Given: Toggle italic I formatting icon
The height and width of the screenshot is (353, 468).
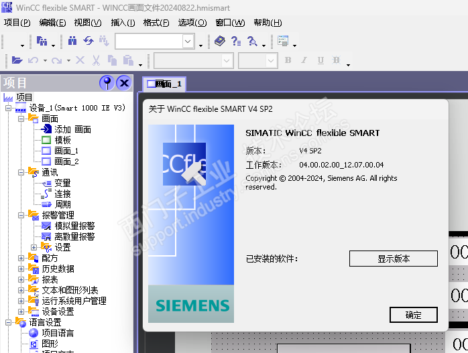Looking at the screenshot, I should [x=304, y=60].
